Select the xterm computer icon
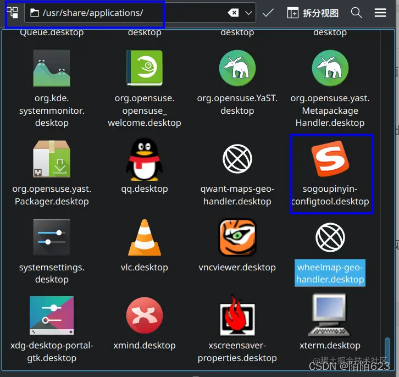Screen dimensions: 399x377 329,315
